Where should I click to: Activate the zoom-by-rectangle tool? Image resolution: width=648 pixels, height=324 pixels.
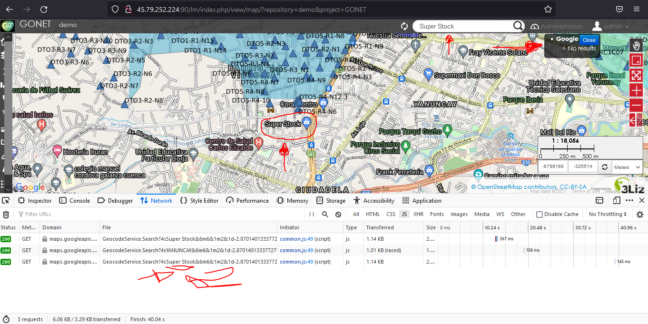636,60
